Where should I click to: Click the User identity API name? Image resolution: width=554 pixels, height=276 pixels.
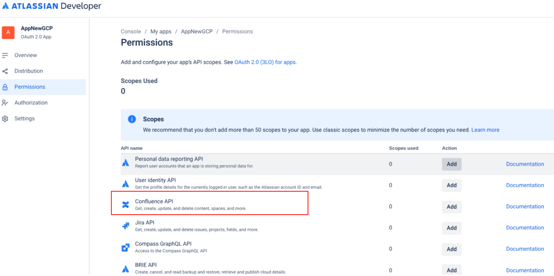click(155, 180)
